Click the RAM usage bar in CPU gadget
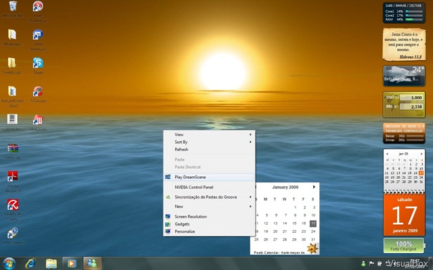 click(x=413, y=20)
